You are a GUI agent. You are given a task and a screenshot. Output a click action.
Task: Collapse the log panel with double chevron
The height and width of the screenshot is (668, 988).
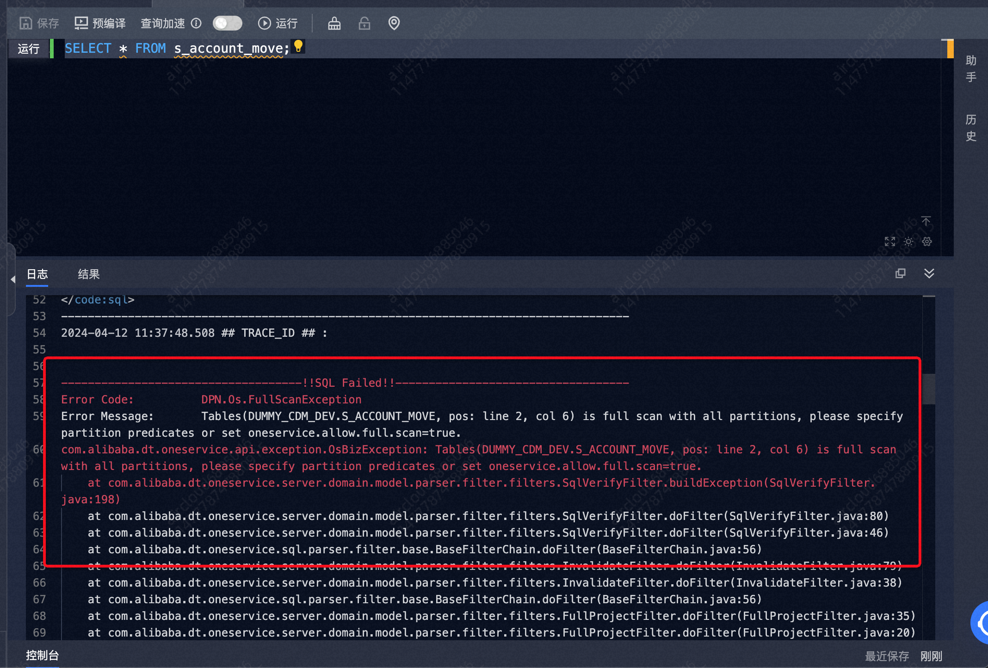(x=929, y=273)
